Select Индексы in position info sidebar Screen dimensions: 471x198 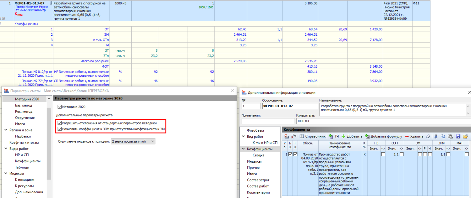(254, 161)
